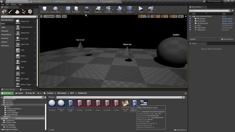Toggle the sources panel button beside Filters
Viewport: 235px width, 132px height.
(x=46, y=97)
